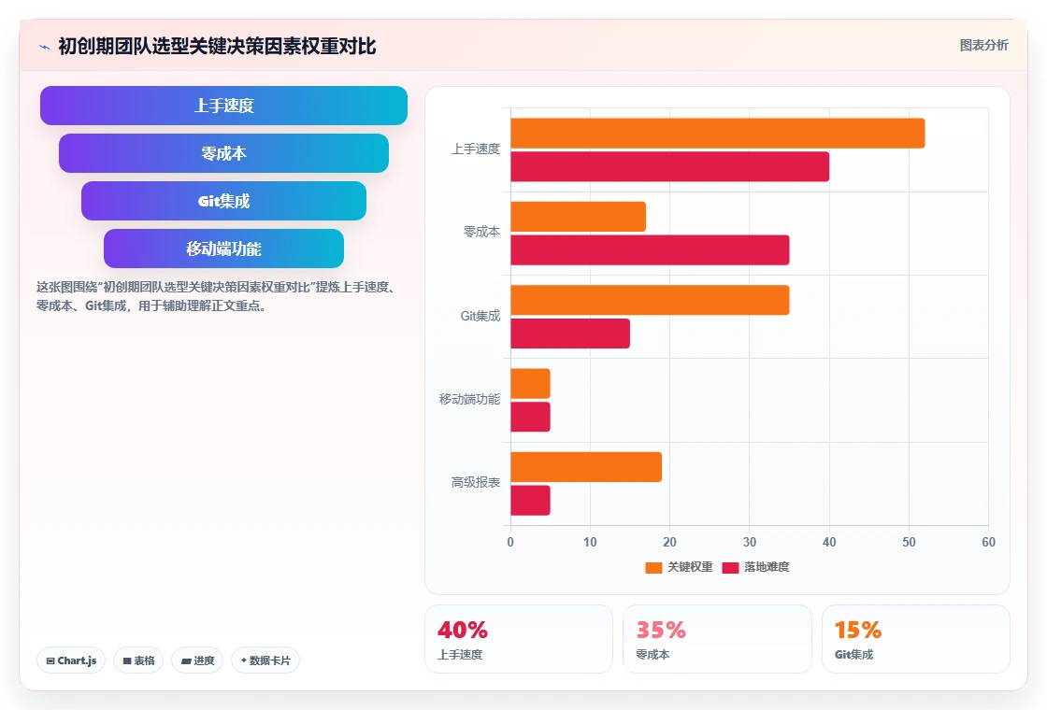Screen dimensions: 1047x710
Task: Click the 图表分析 label in header
Action: [x=983, y=46]
